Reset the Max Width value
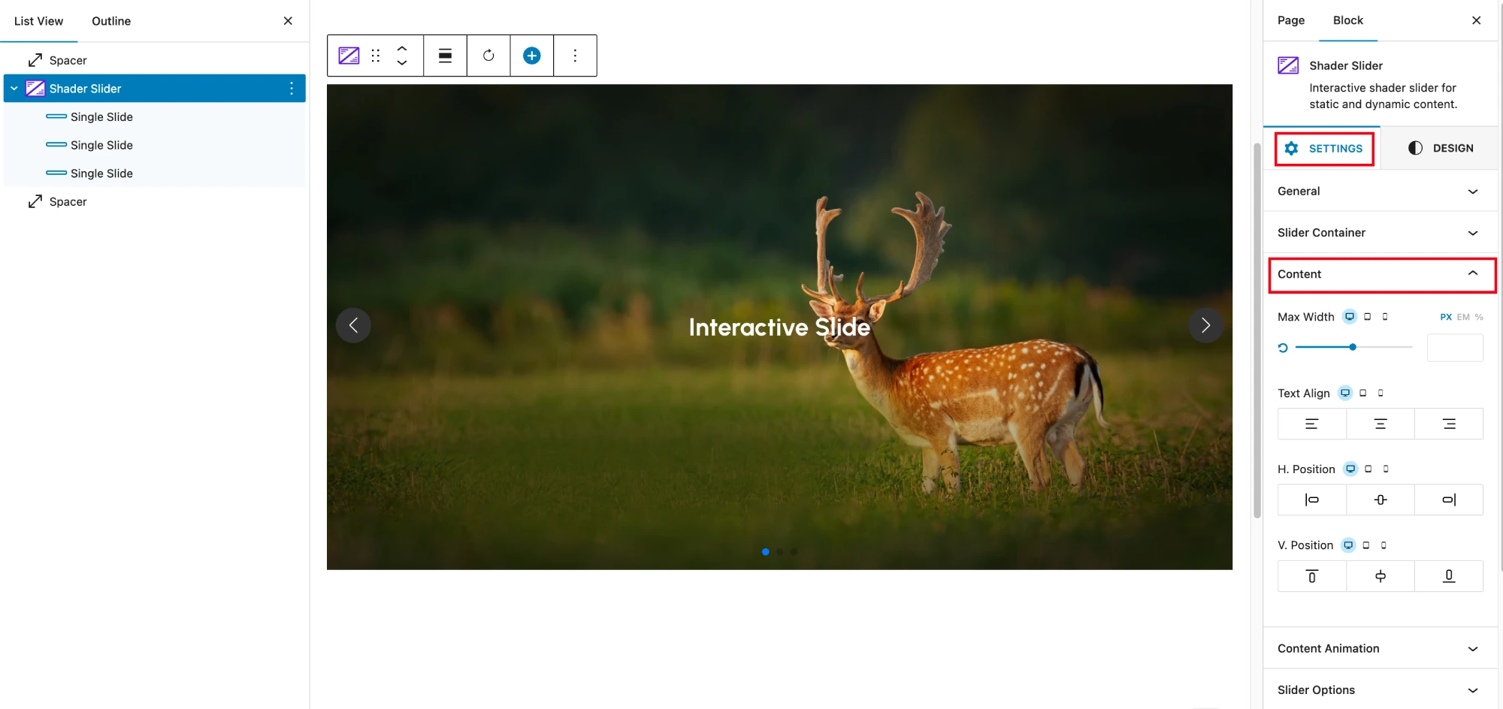This screenshot has width=1503, height=709. click(x=1283, y=348)
